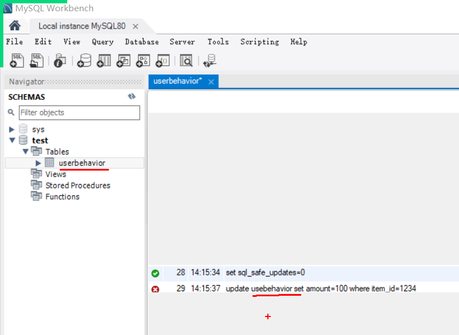The image size is (459, 335).
Task: Select the userbehavior query tab
Action: [x=178, y=81]
